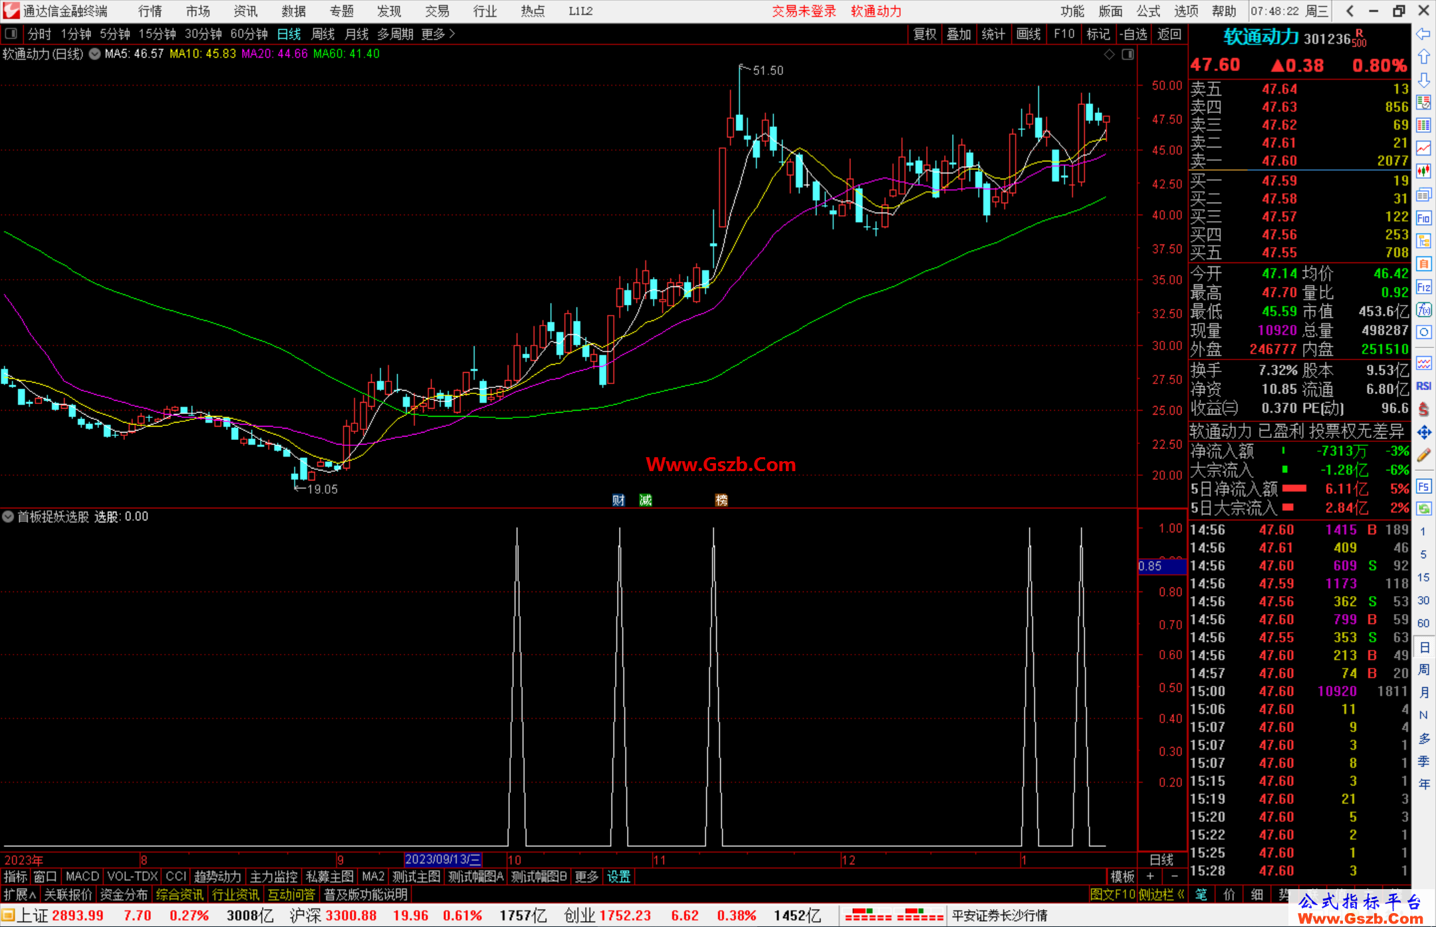Open the 行情 menu
This screenshot has height=927, width=1436.
pos(150,11)
